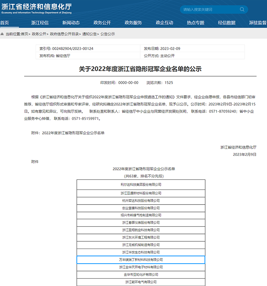
Task: Focus the keyword search input field
Action: 209,10
